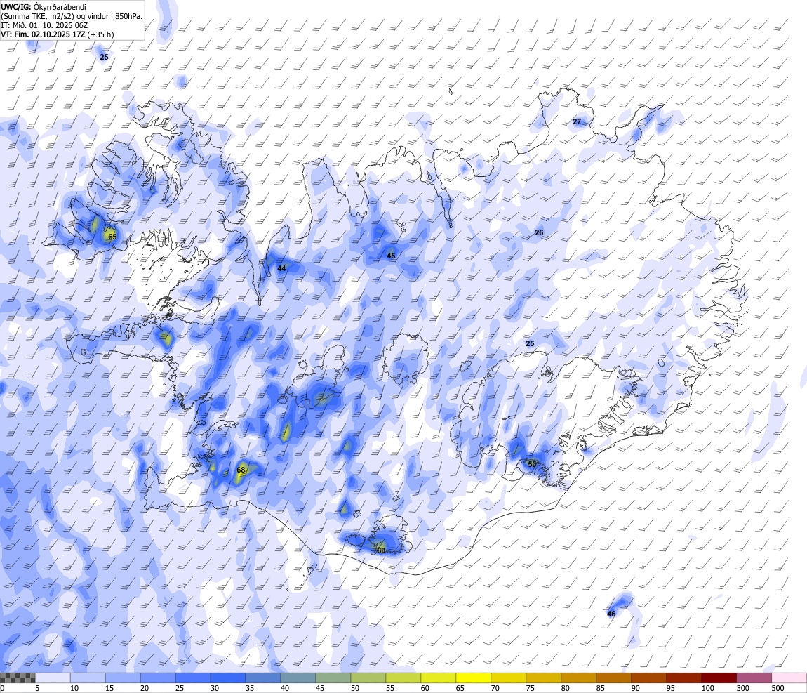Click the legend tick label 75
Image resolution: width=807 pixels, height=693 pixels.
pos(530,688)
